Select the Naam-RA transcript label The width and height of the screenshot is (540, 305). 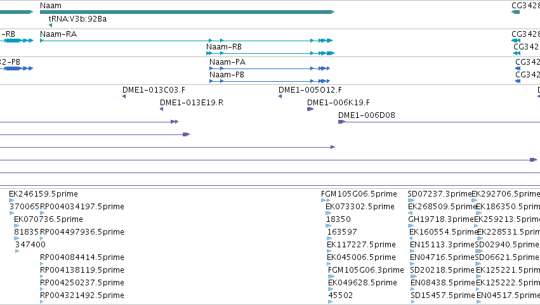pos(58,34)
